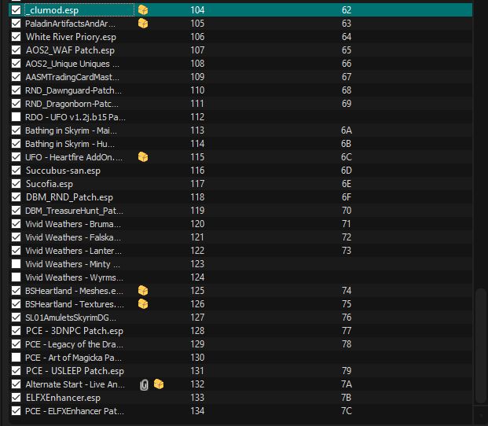The image size is (488, 426).
Task: Disable the Succubus-san.esp plugin checkbox
Action: click(17, 171)
